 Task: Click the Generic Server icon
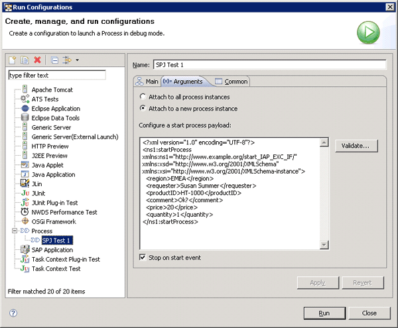coord(25,127)
